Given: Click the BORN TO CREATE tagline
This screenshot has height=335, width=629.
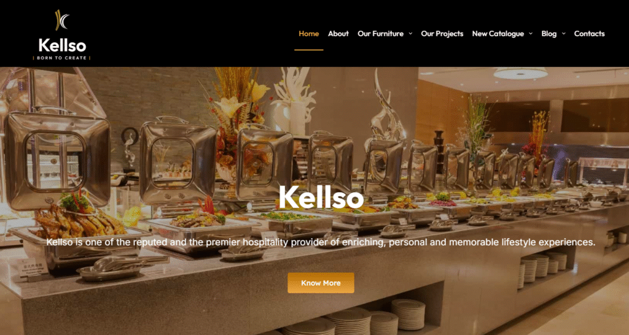Looking at the screenshot, I should (62, 58).
